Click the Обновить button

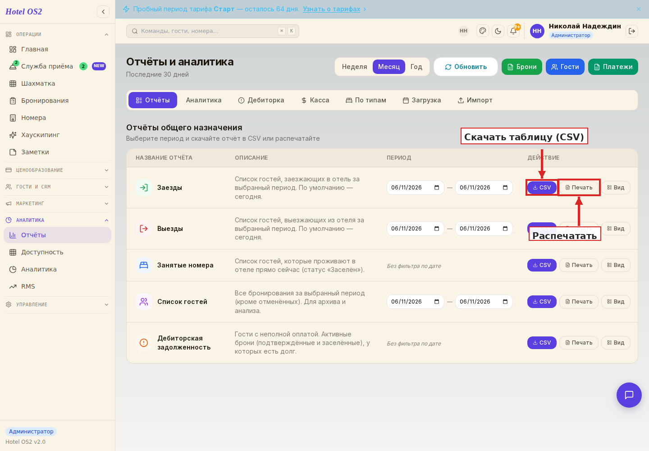coord(466,67)
